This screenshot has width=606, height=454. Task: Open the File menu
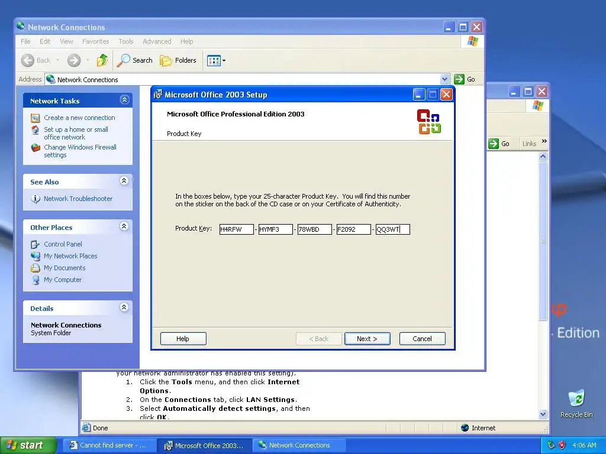click(x=25, y=41)
